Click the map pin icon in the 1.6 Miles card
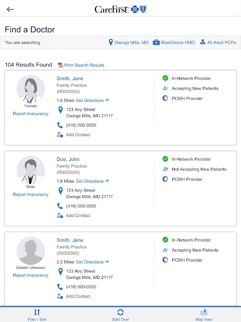 (61, 110)
